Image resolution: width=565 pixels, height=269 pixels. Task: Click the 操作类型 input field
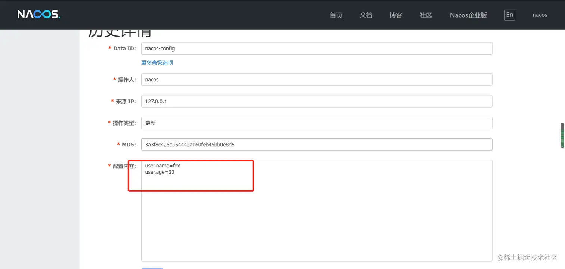coord(317,123)
